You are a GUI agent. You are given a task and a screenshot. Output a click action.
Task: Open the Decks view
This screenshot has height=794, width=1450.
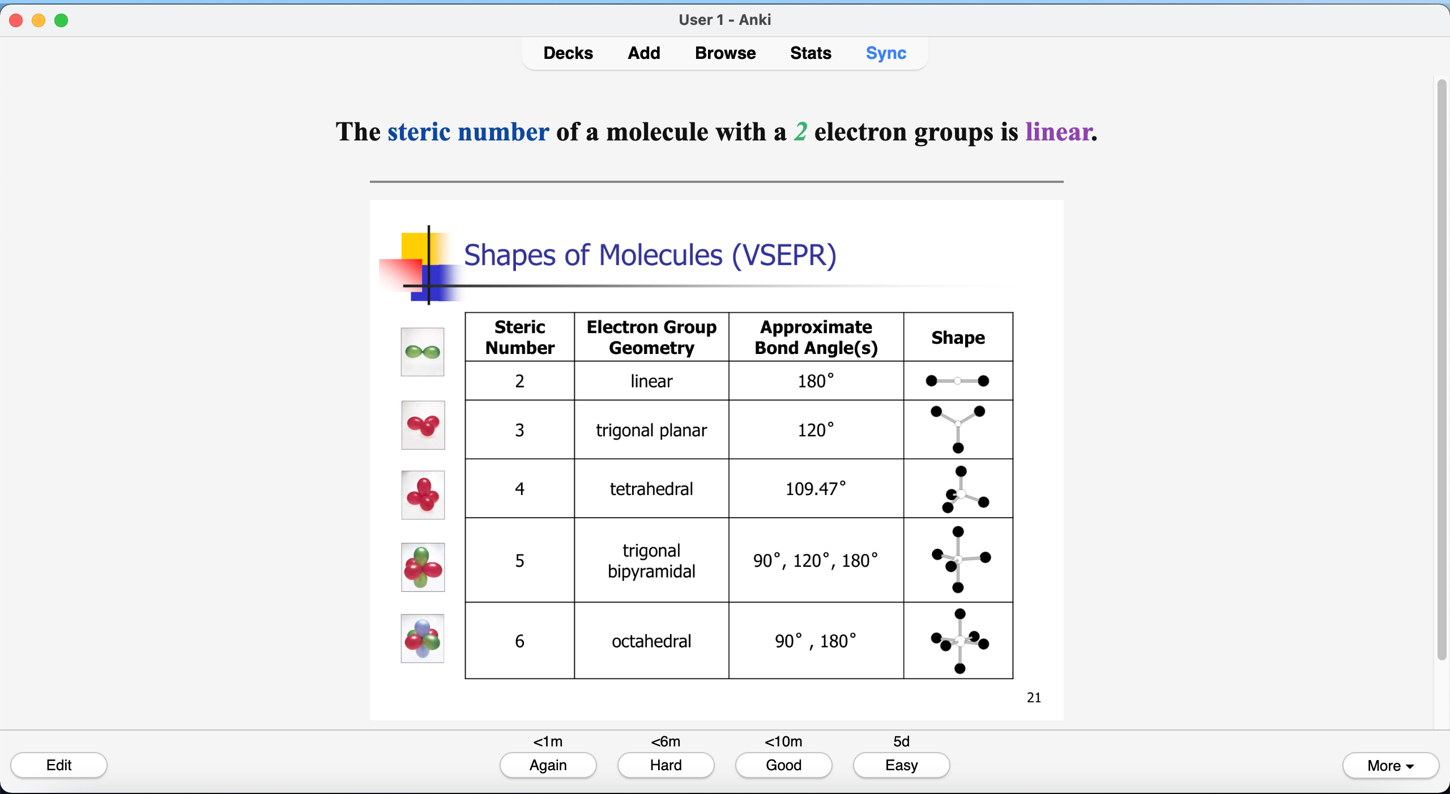(568, 53)
